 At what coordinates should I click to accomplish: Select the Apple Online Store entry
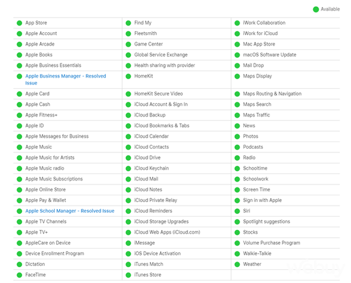point(45,190)
